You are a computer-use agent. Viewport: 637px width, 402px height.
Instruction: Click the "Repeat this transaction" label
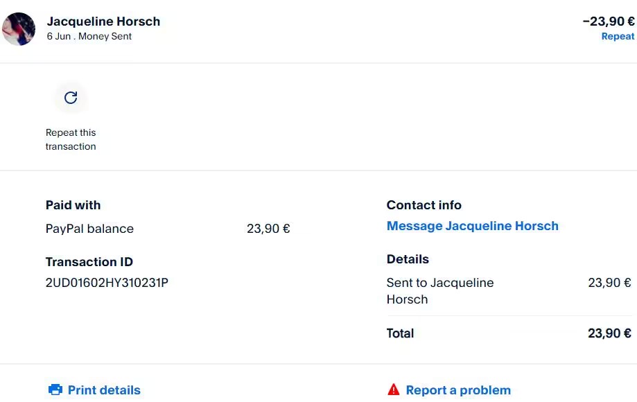(x=71, y=139)
